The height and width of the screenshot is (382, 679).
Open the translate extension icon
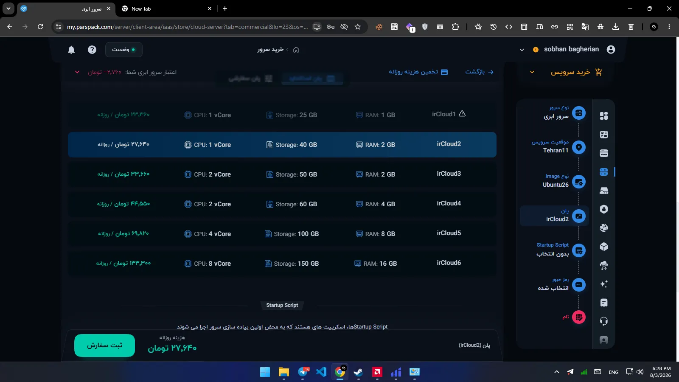tap(585, 27)
